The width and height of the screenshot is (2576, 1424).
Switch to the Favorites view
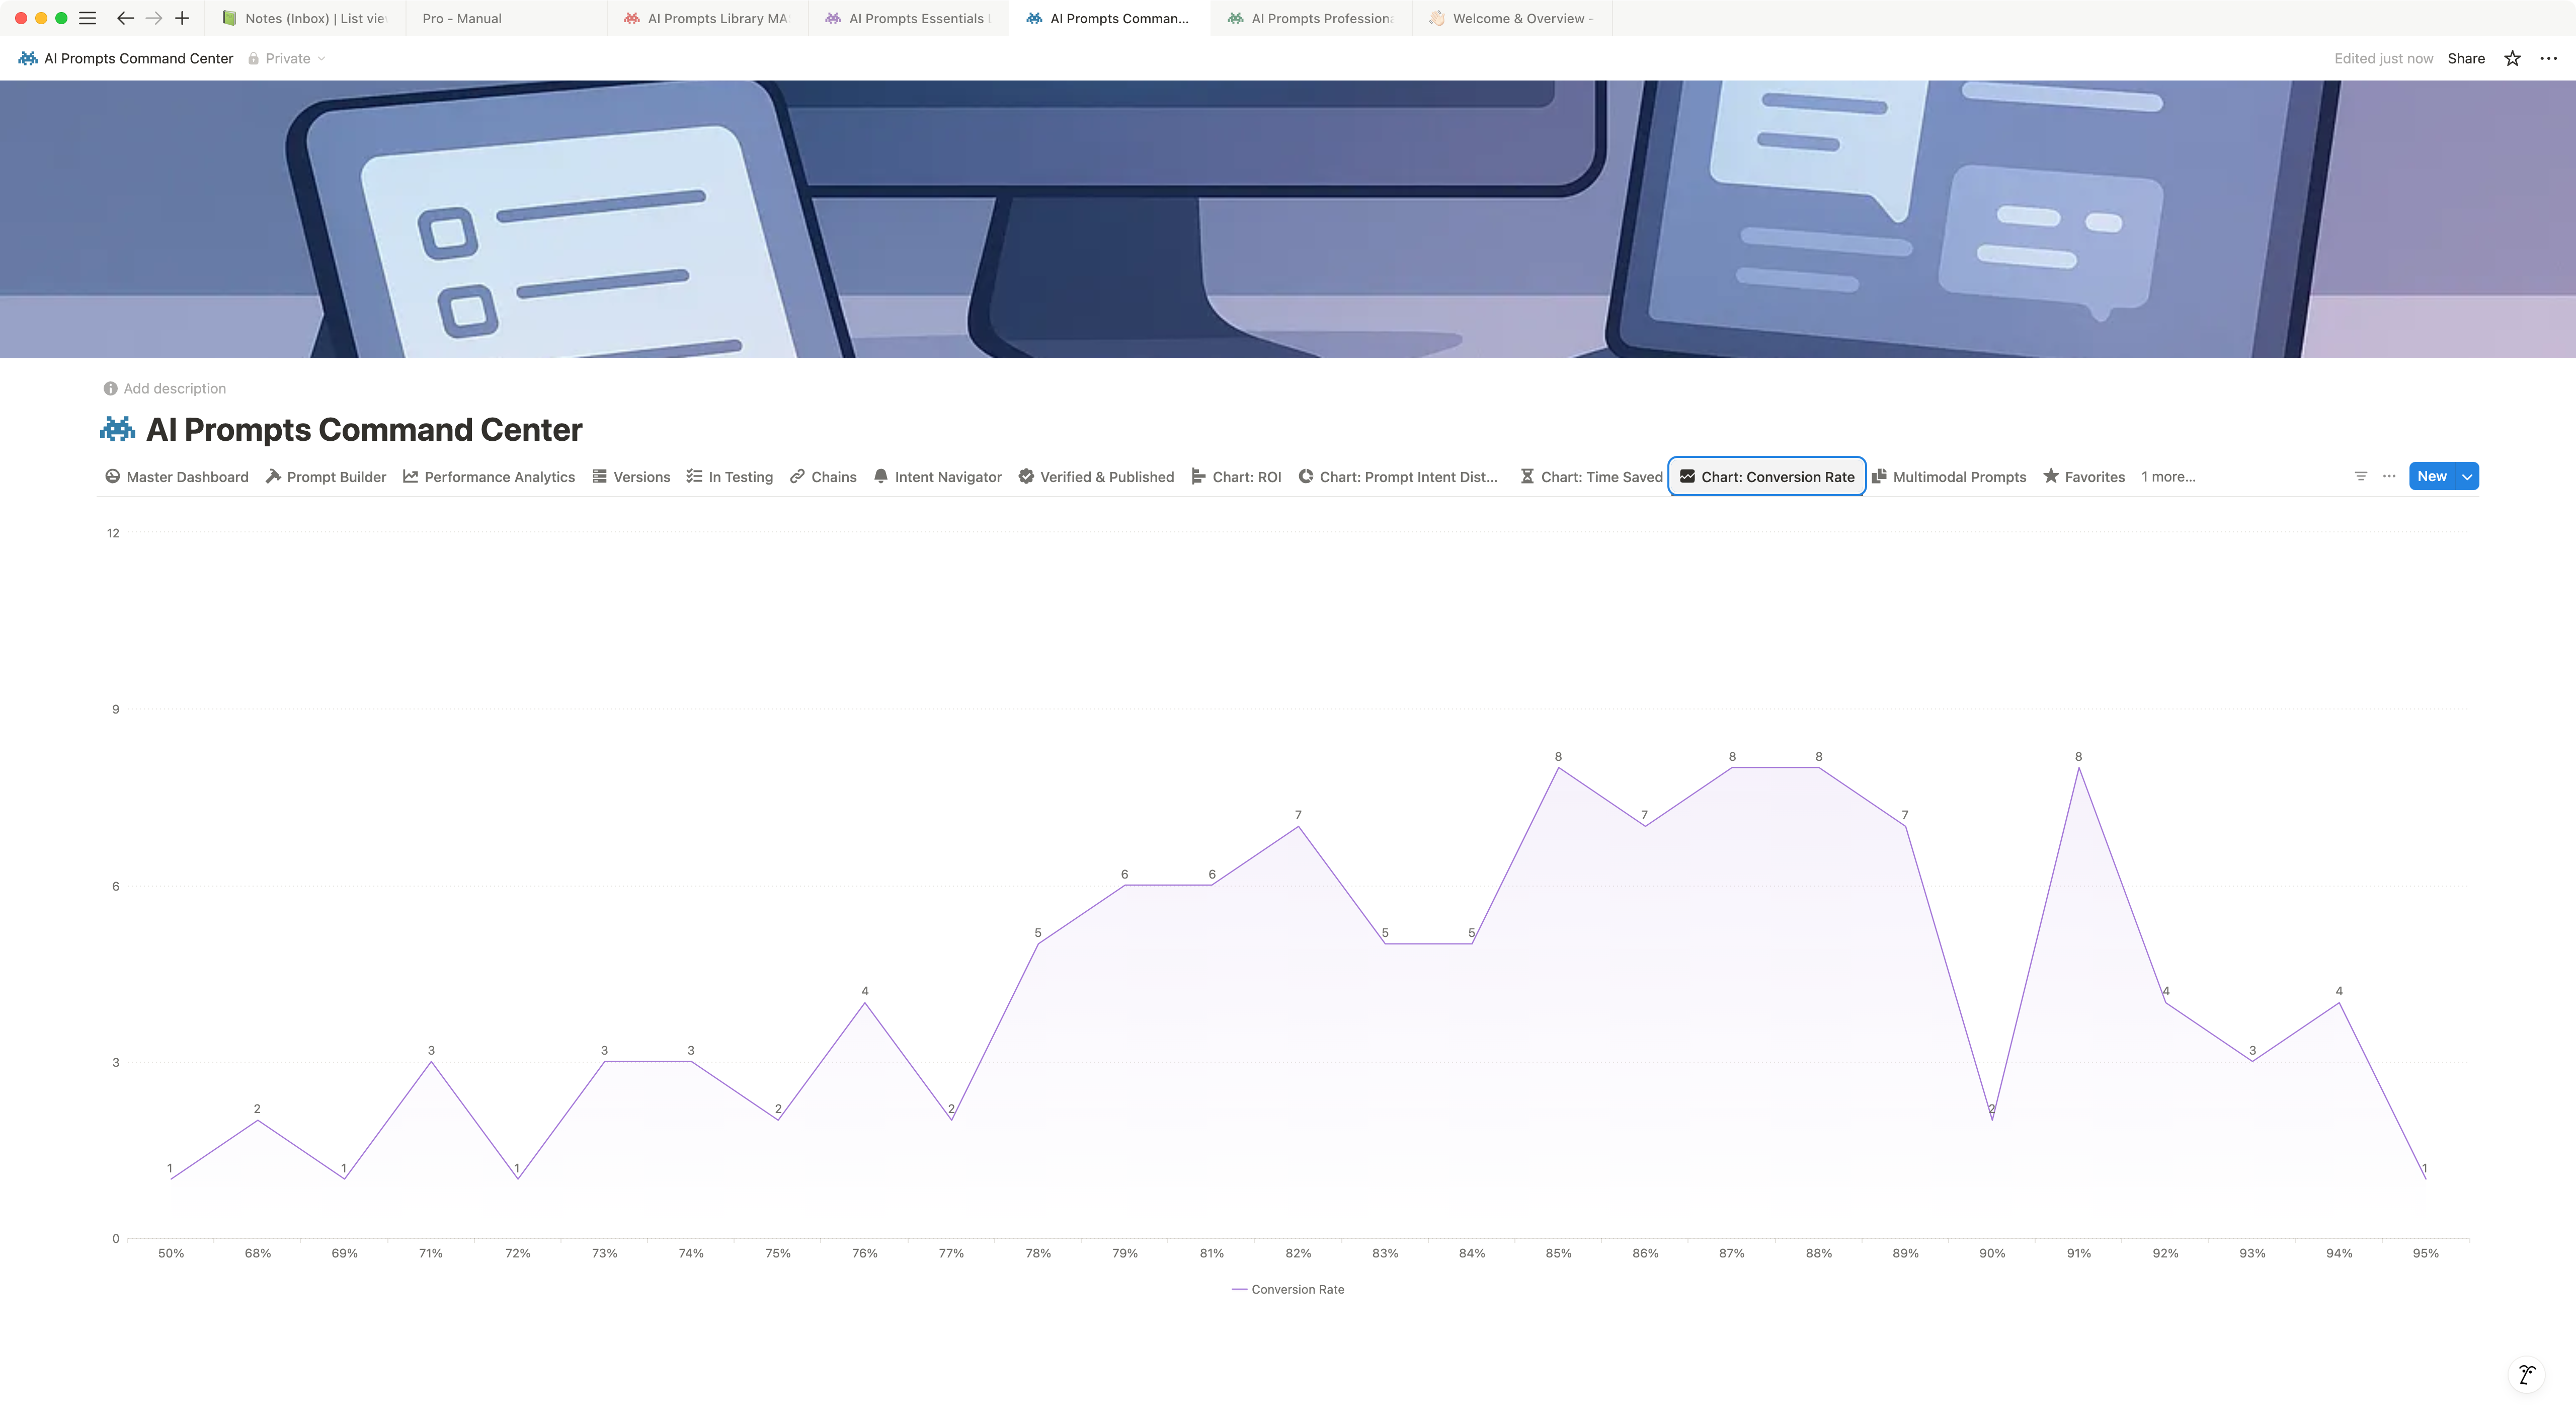(x=2084, y=477)
